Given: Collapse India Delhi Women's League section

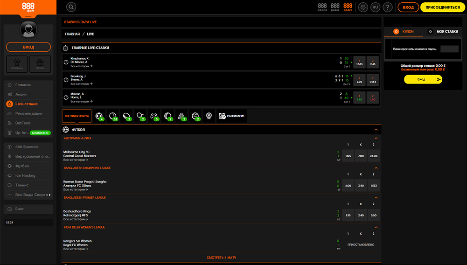Looking at the screenshot, I should 376,227.
